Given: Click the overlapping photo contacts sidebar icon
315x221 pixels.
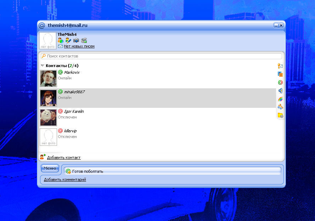Looking at the screenshot, I should coord(280,74).
